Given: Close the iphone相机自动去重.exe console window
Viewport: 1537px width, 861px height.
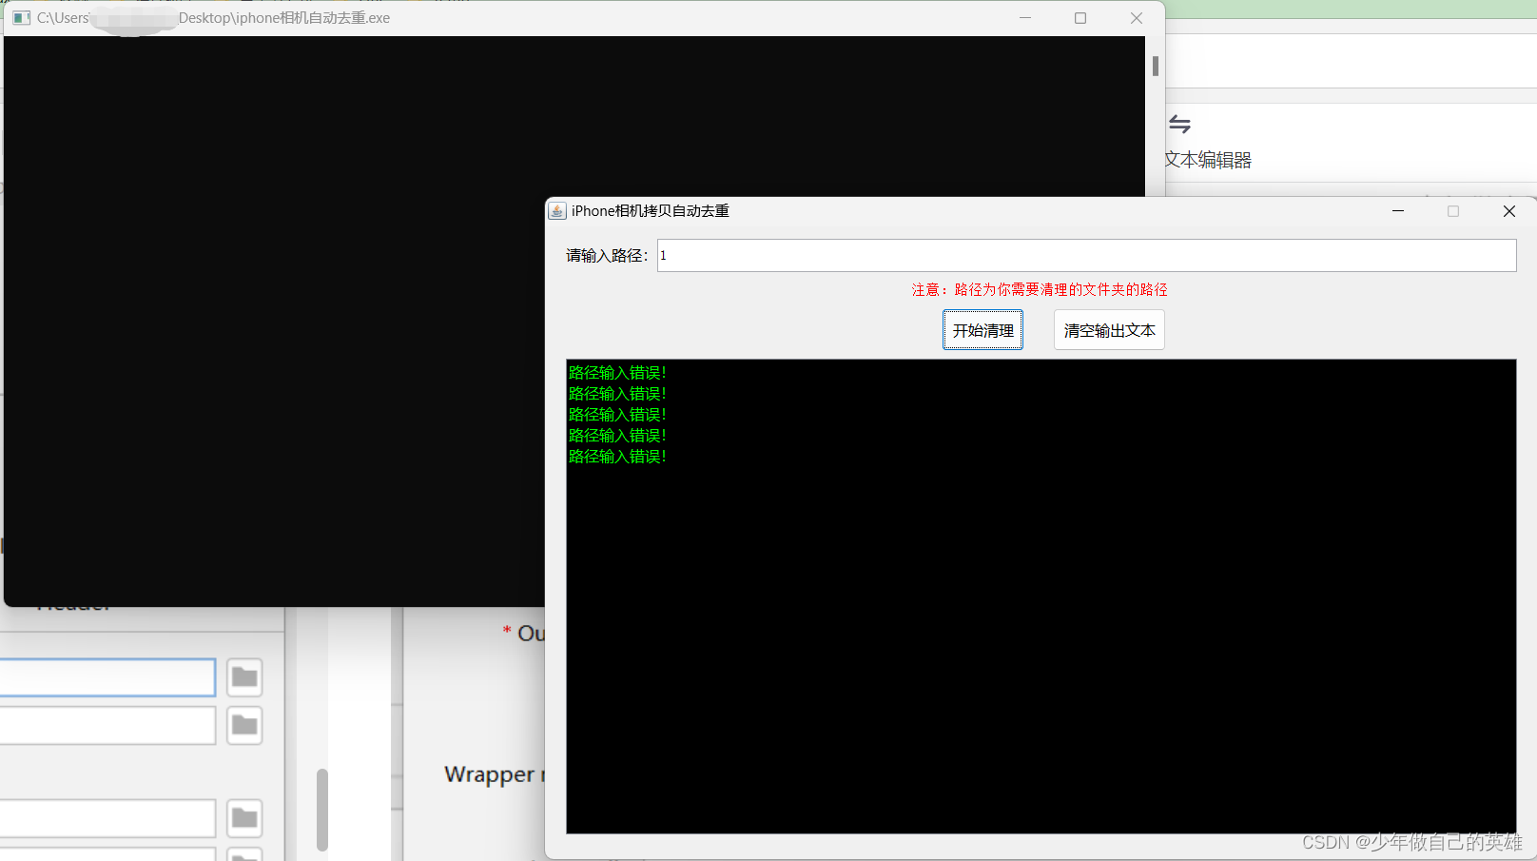Looking at the screenshot, I should click(1136, 18).
